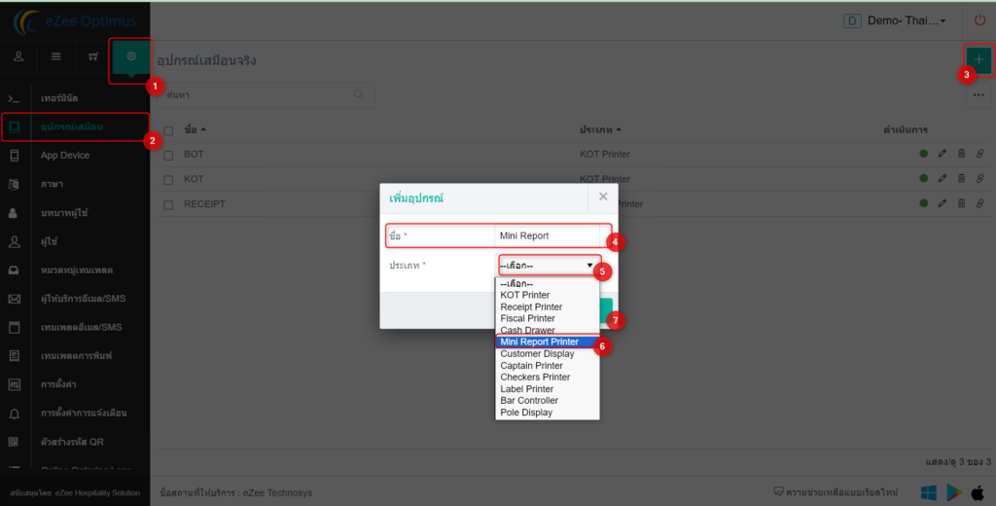Toggle the green status dot for KOT

click(x=924, y=179)
